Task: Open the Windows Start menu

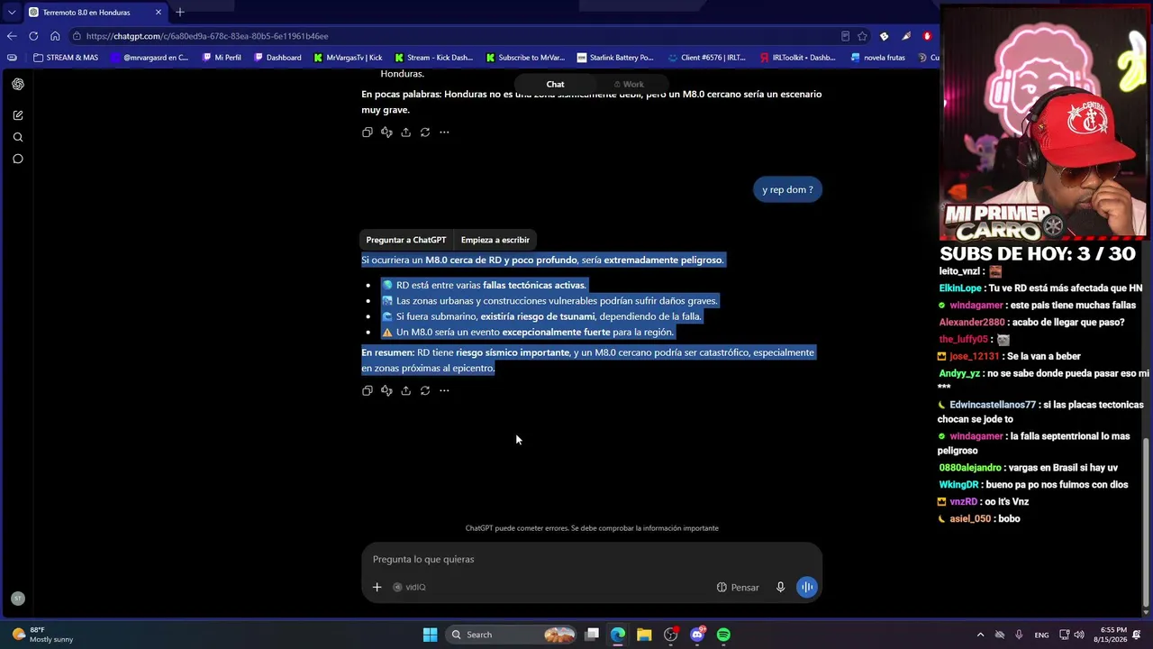Action: pos(430,635)
